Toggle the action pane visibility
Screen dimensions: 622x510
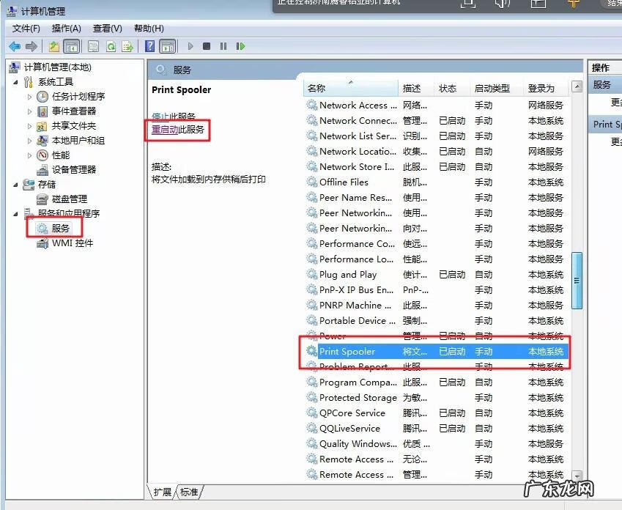tap(167, 45)
